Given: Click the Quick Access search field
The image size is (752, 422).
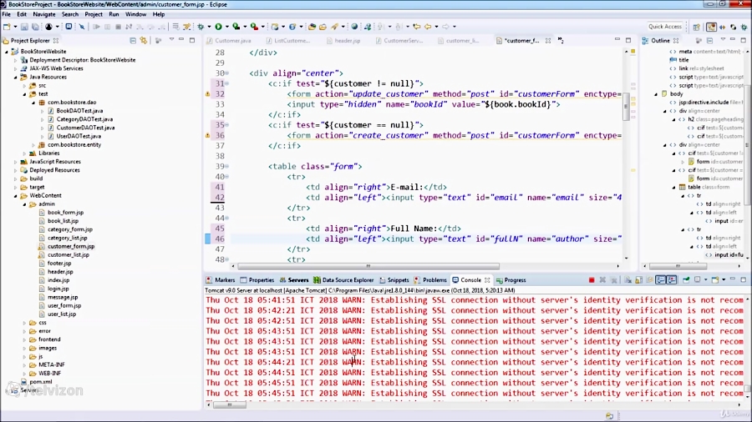Looking at the screenshot, I should 665,27.
